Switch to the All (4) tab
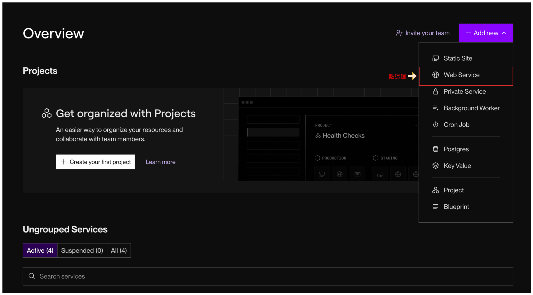This screenshot has height=295, width=533. point(119,250)
